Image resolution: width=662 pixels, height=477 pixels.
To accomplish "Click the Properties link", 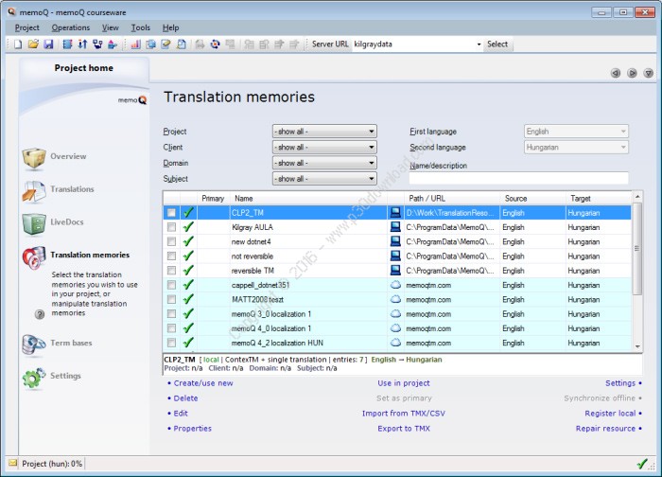I will [x=193, y=429].
